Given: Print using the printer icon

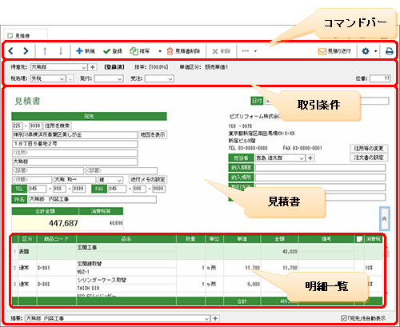Looking at the screenshot, I should pyautogui.click(x=390, y=51).
